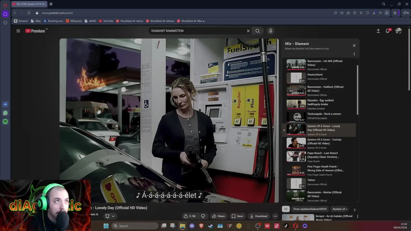Screen dimensions: 411x231
Task: Go to YouTube Premium home logo
Action: [35, 31]
